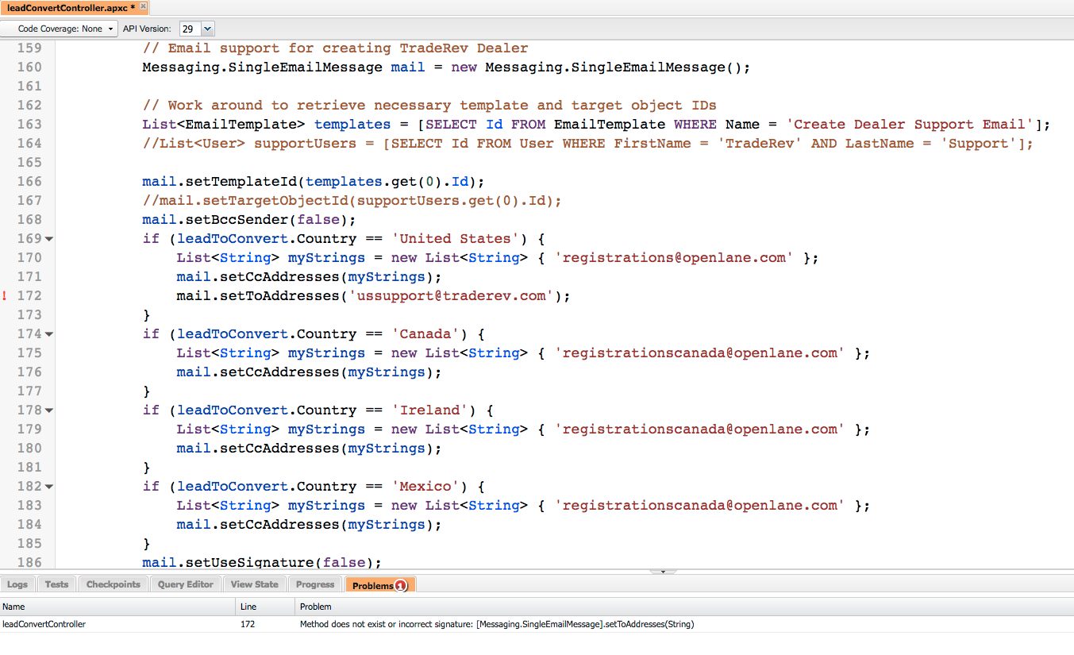The image size is (1074, 655).
Task: Switch to the Query Editor tab
Action: 186,584
